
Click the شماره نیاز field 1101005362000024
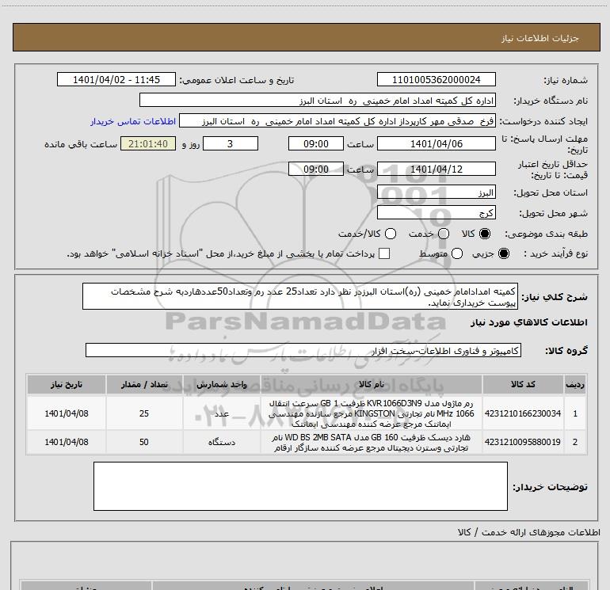(436, 79)
